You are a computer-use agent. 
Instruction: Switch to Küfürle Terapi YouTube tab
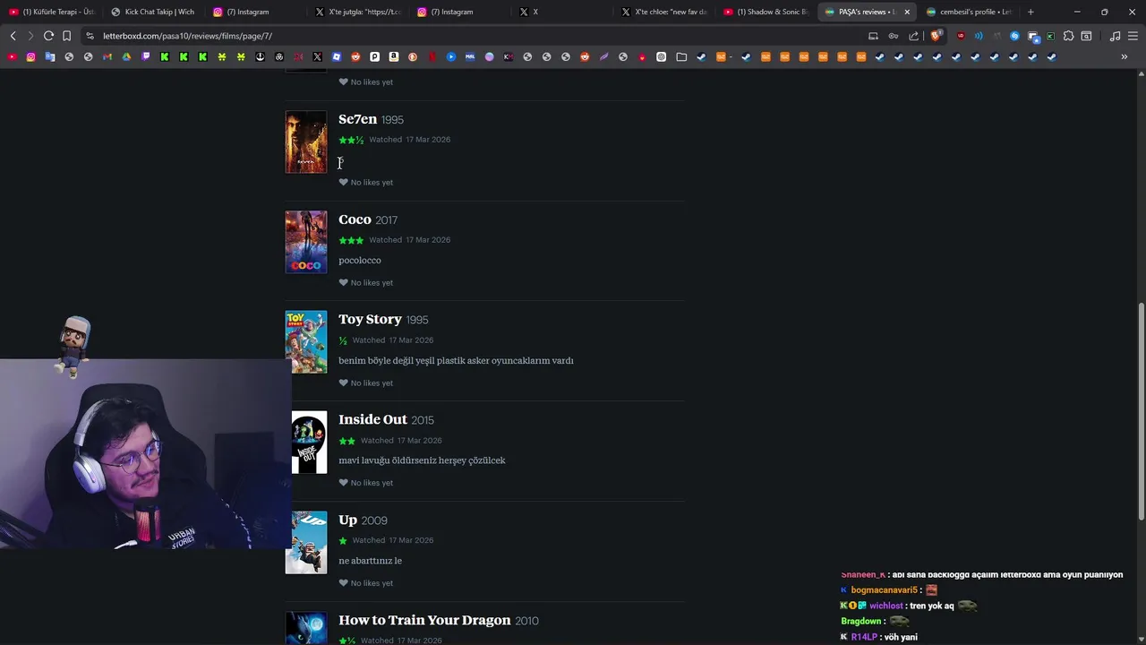point(51,12)
